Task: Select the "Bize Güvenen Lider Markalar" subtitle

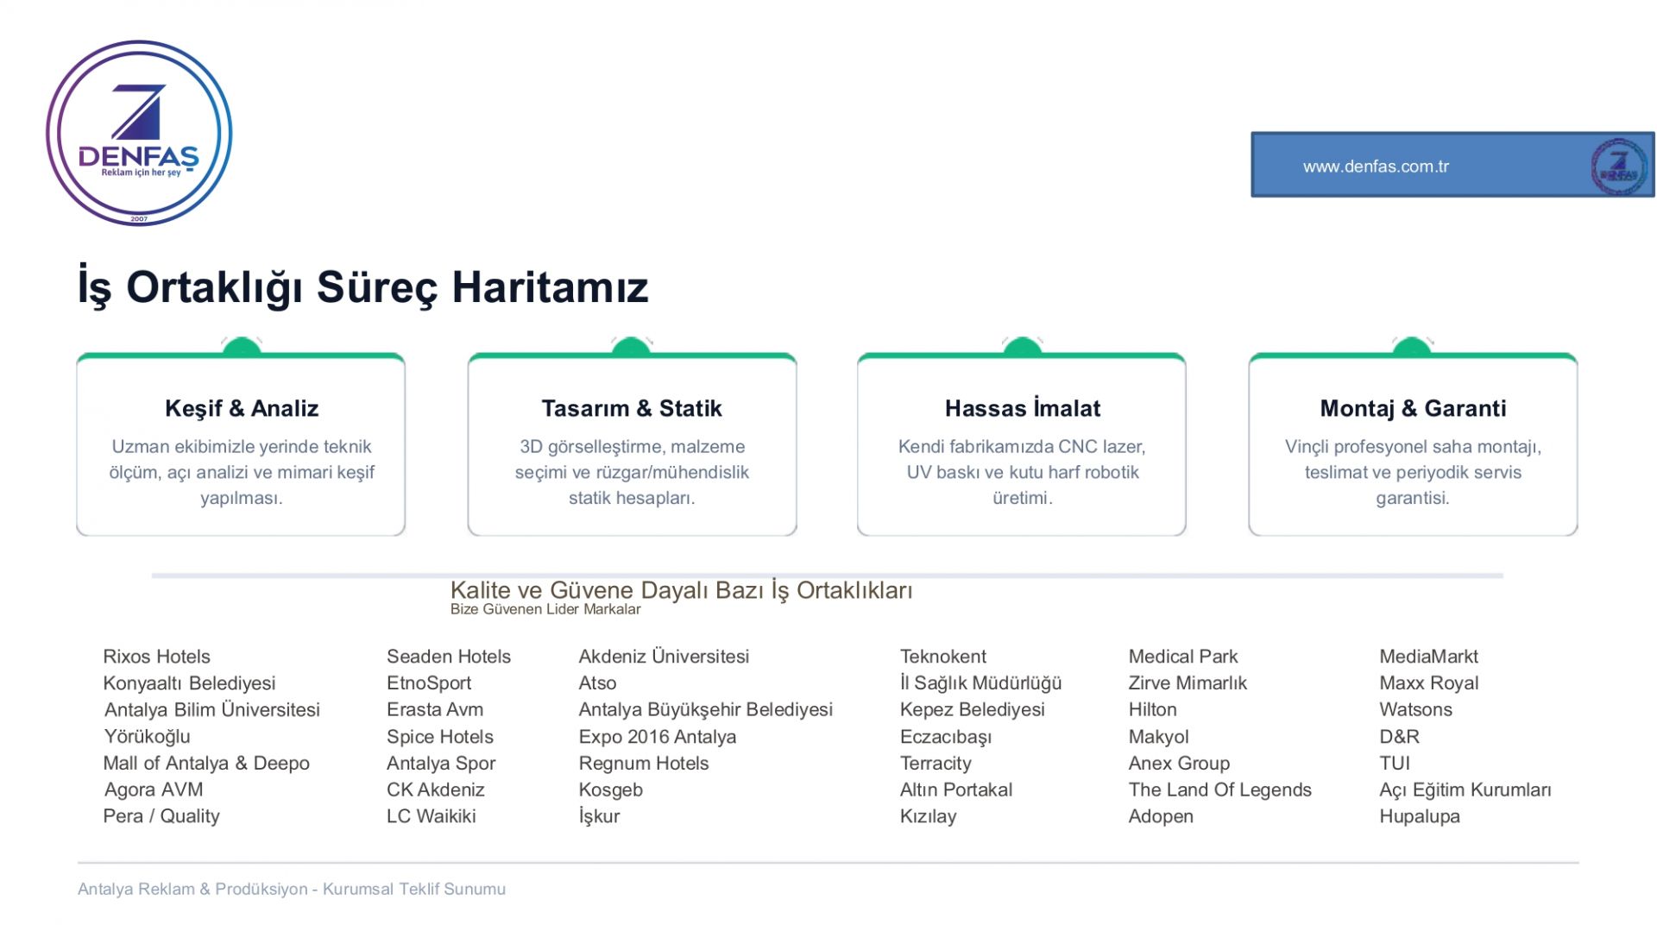Action: 545,609
